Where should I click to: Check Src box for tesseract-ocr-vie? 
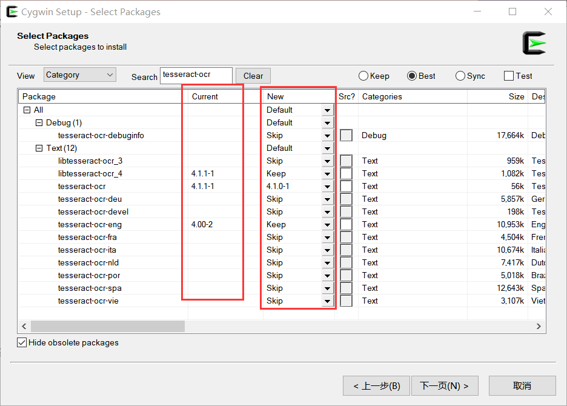coord(346,301)
